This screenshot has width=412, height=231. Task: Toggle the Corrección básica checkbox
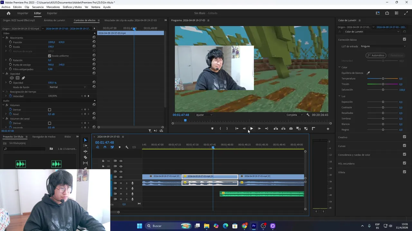[x=405, y=39]
